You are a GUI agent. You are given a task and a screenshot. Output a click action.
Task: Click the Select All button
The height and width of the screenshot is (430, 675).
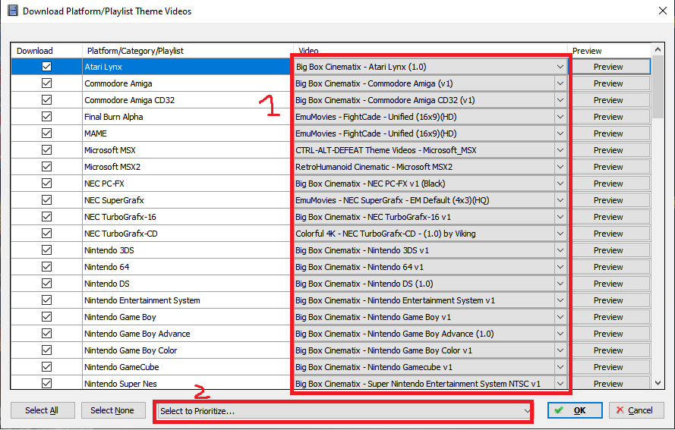coord(43,410)
